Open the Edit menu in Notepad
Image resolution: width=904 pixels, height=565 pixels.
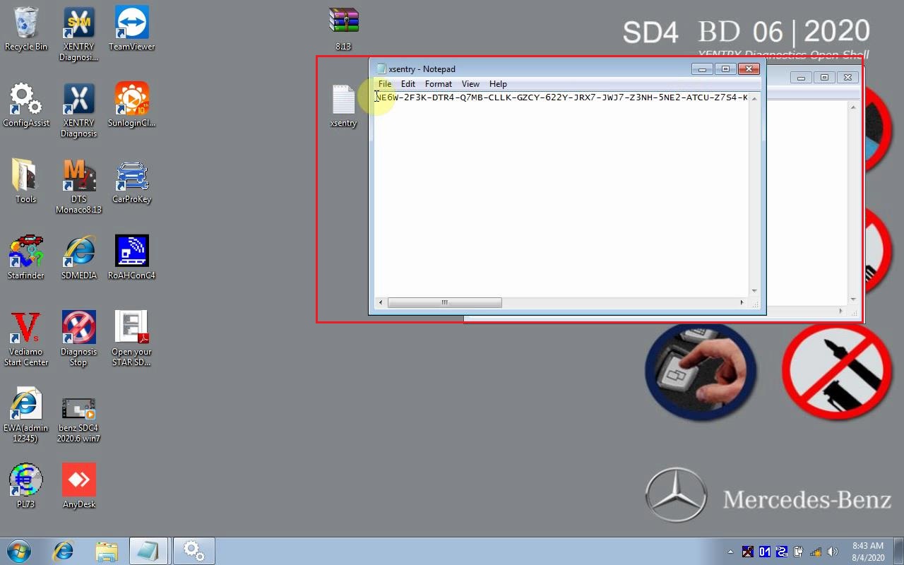(408, 84)
